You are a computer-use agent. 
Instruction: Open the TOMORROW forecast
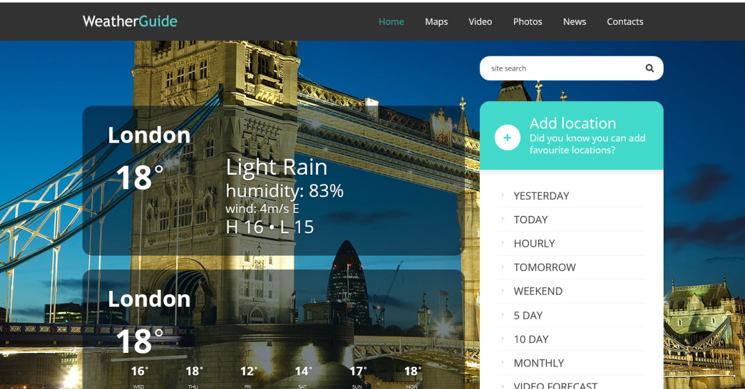click(544, 267)
